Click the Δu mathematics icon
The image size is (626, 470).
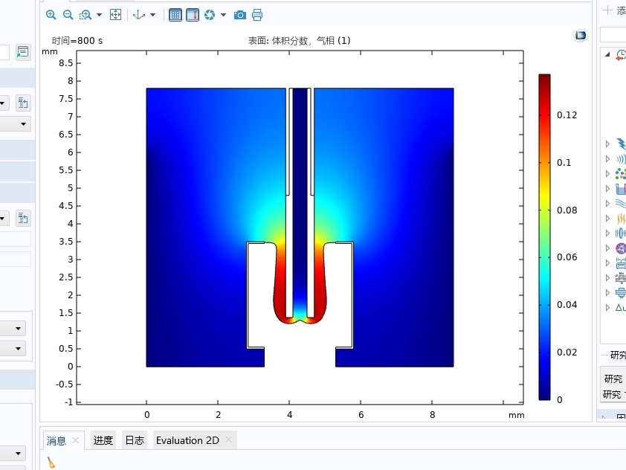621,307
